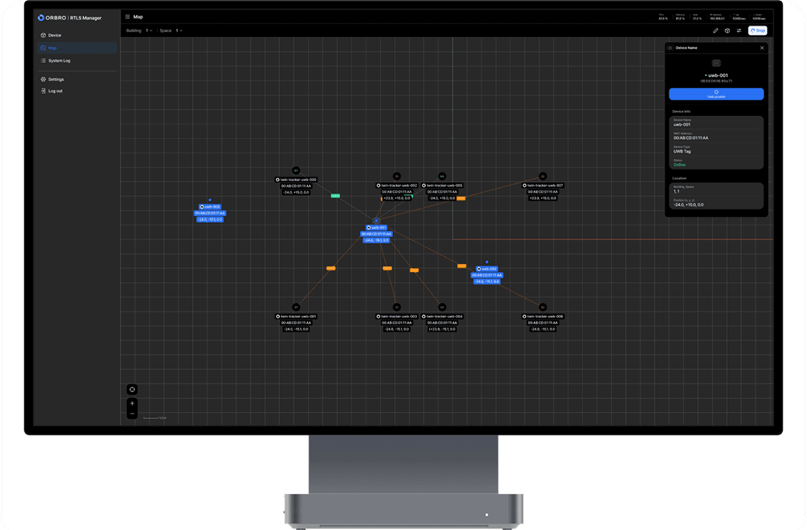The image size is (807, 530).
Task: Click the uwb-001 device node on the map
Action: click(376, 228)
